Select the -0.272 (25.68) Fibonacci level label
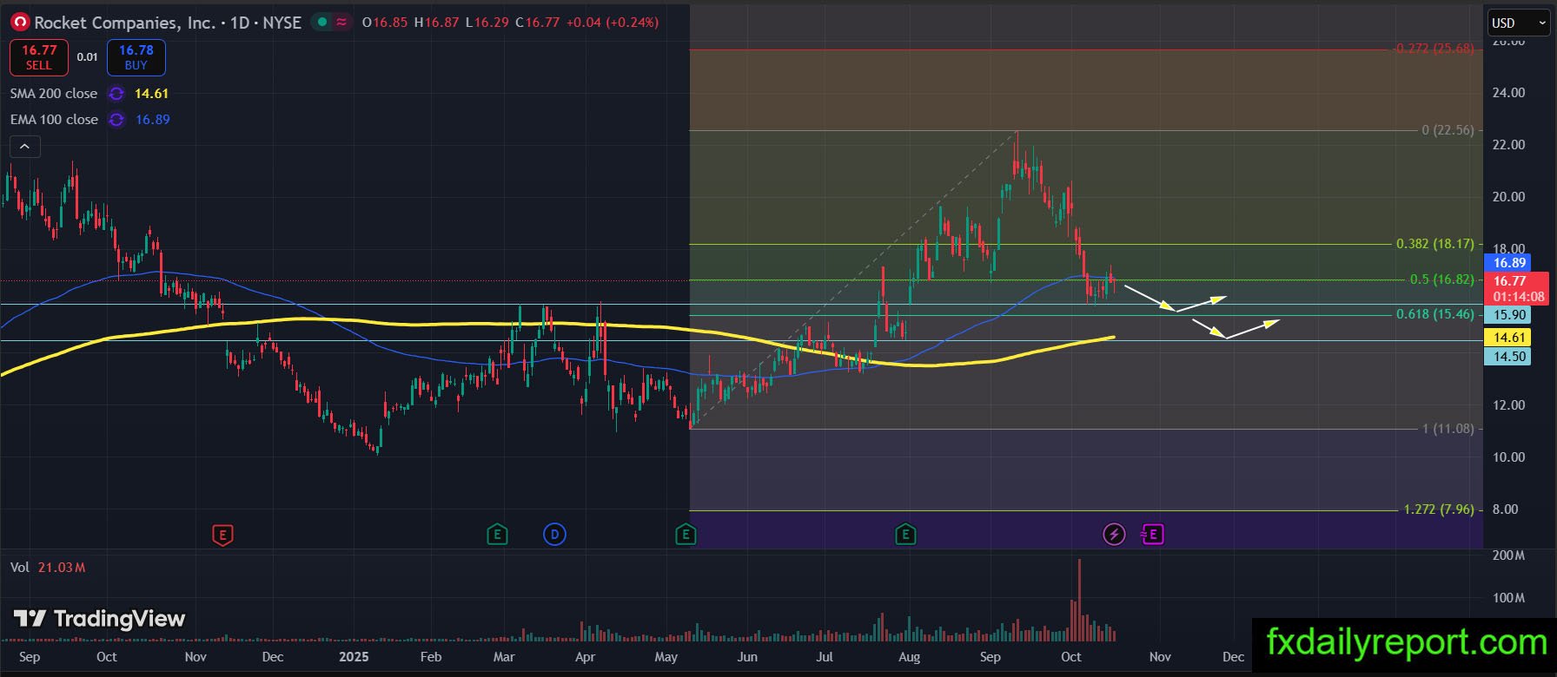1557x677 pixels. 1434,49
